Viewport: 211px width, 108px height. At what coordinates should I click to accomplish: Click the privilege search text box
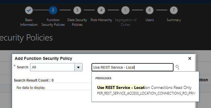pos(133,67)
